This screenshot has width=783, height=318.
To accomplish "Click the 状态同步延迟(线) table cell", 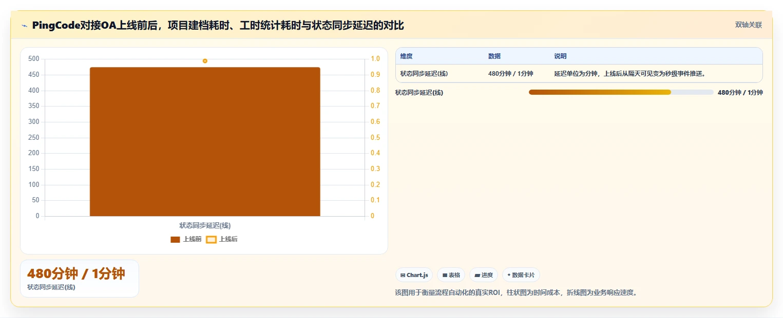I will coord(424,74).
